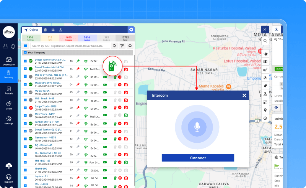Toggle the Your Company checkbox
The image size is (306, 188).
coord(25,53)
